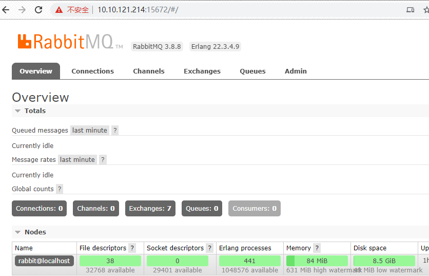Collapse the Nodes section triangle

point(18,232)
